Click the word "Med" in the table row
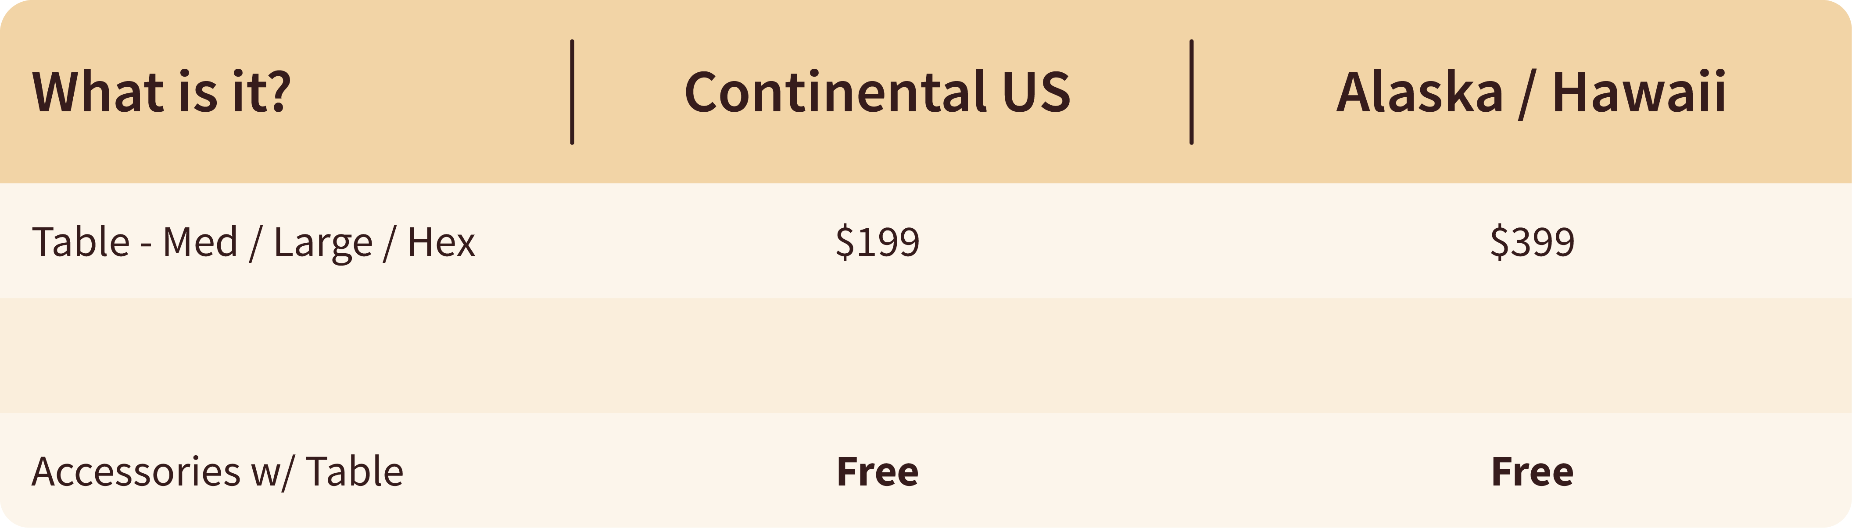The width and height of the screenshot is (1852, 528). [200, 242]
